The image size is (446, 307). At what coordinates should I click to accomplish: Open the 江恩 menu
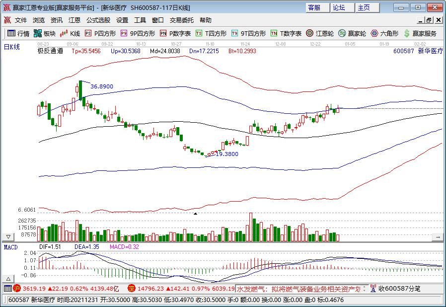(74, 20)
